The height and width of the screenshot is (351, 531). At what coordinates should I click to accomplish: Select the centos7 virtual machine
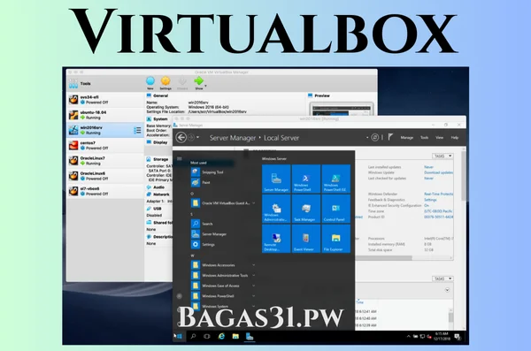(x=105, y=146)
